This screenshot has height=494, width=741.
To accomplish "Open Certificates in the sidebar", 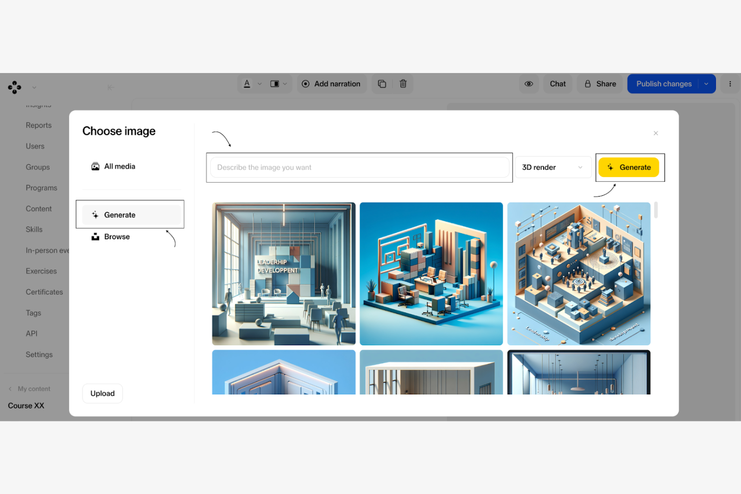I will pyautogui.click(x=45, y=292).
